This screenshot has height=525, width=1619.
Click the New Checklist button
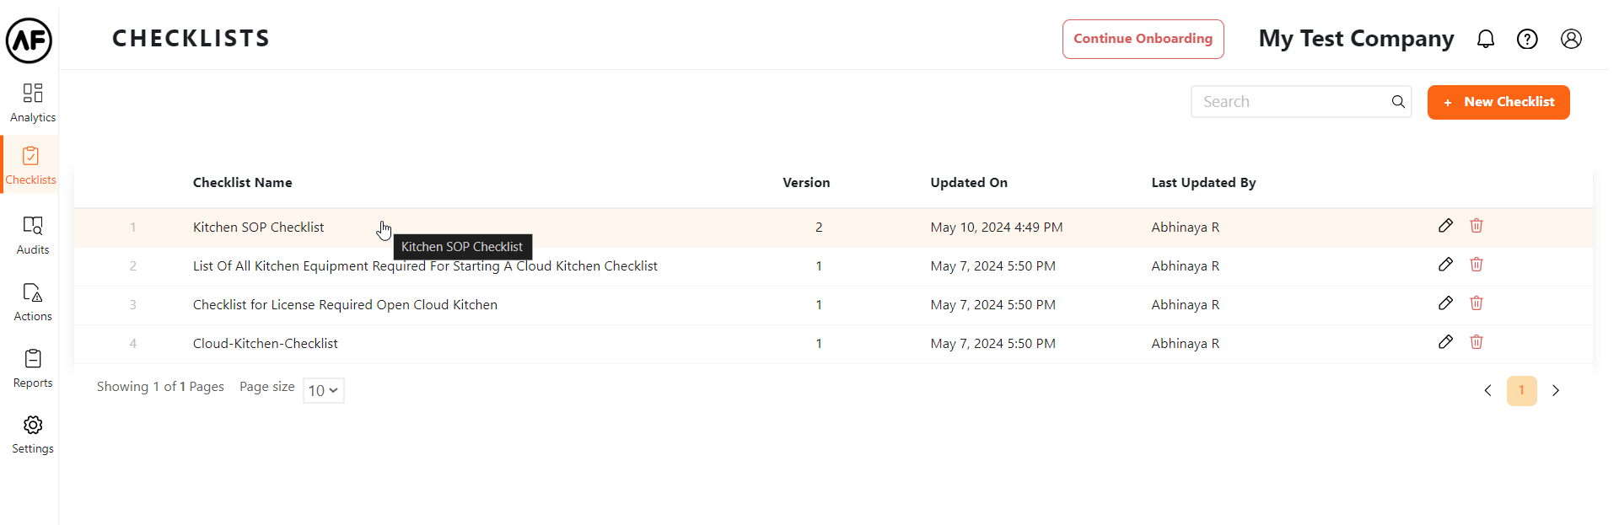1498,102
